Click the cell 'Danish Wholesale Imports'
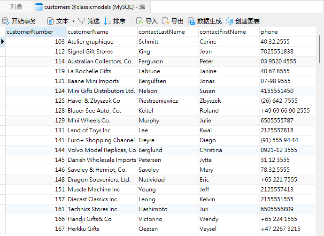The image size is (324, 236). tap(102, 160)
